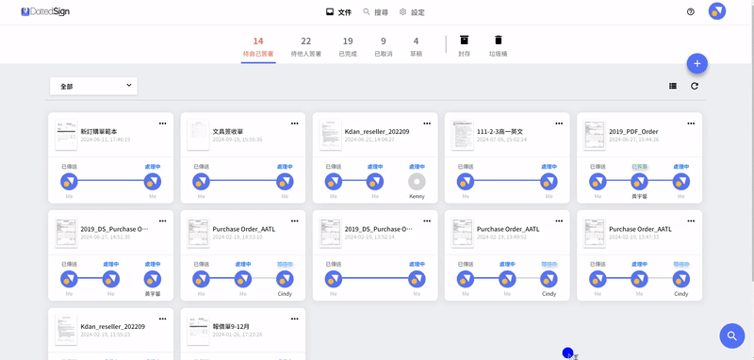Switch to list view icon
Image resolution: width=754 pixels, height=360 pixels.
tap(673, 86)
